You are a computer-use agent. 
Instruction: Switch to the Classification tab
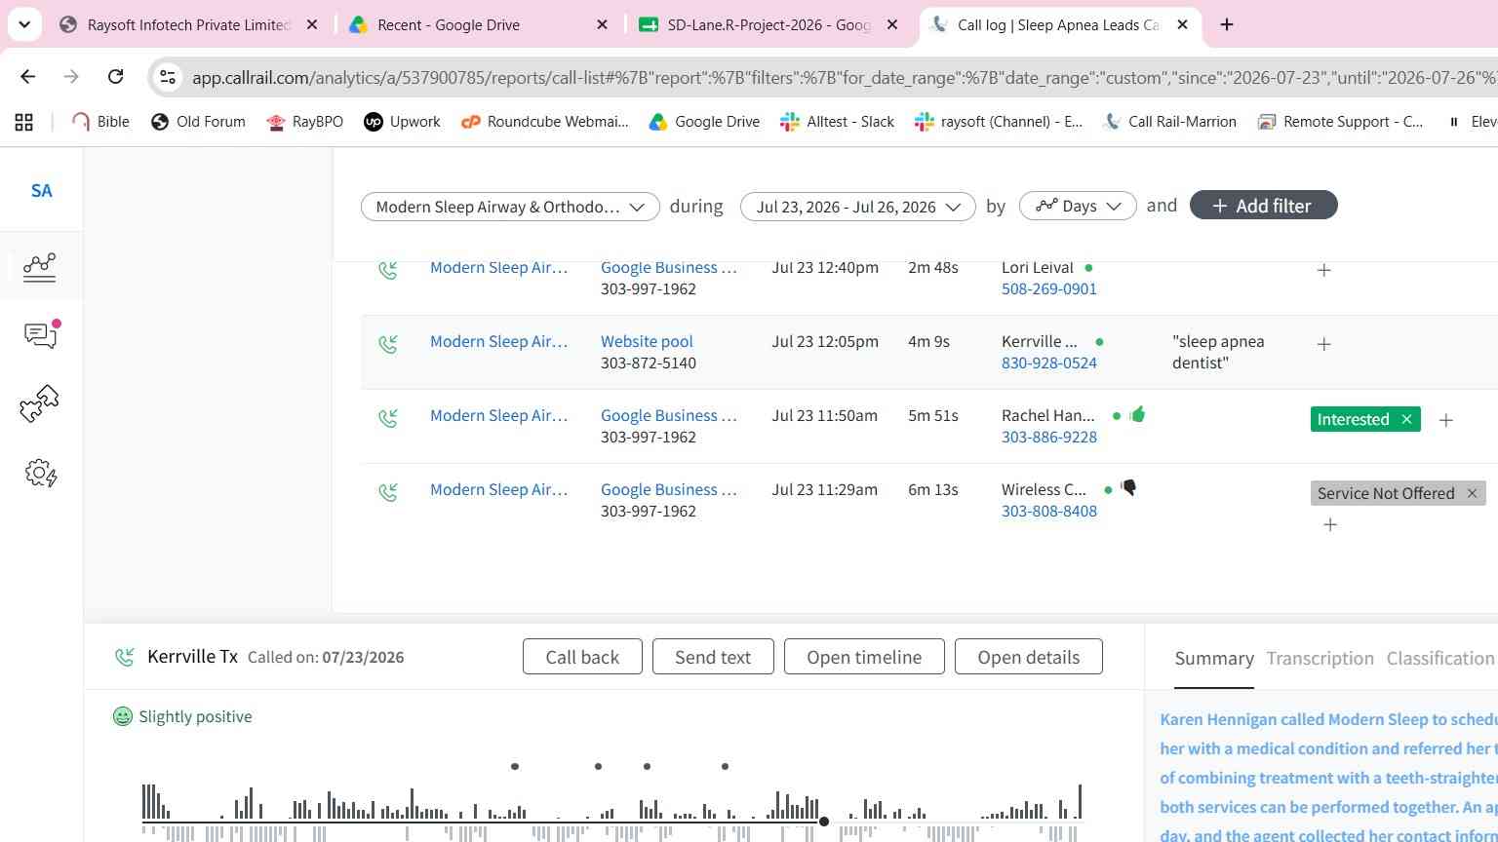click(x=1440, y=659)
